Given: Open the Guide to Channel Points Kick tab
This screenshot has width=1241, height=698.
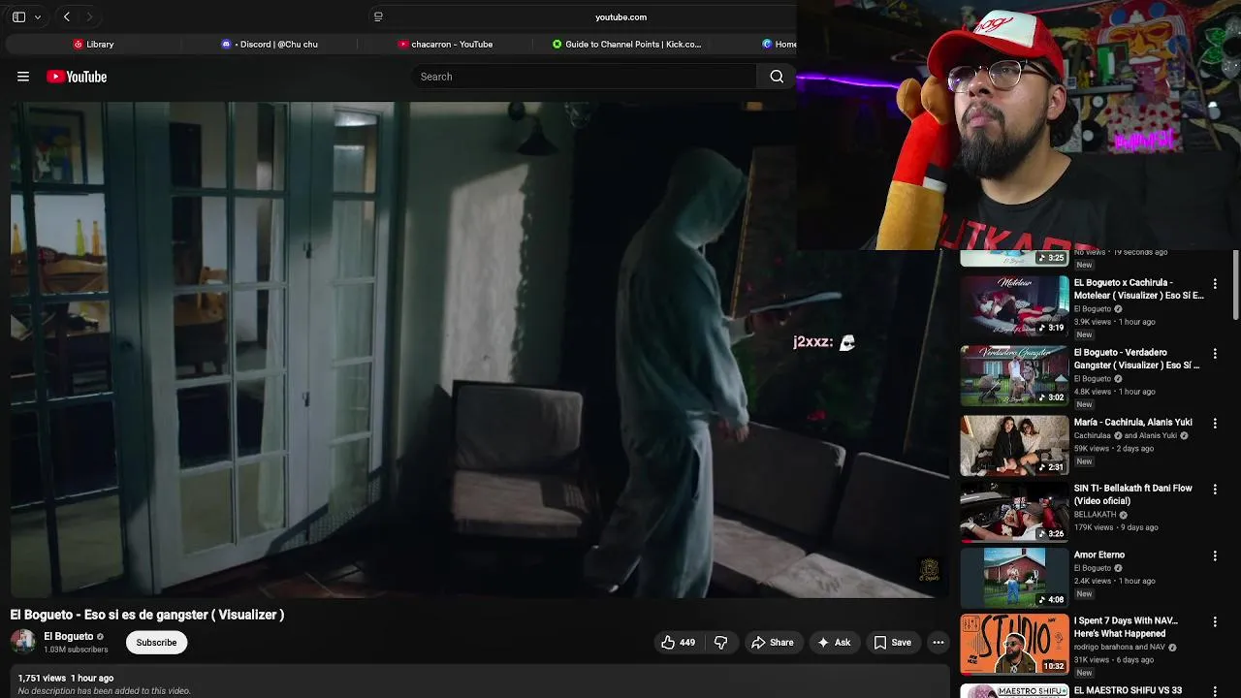Looking at the screenshot, I should (626, 44).
